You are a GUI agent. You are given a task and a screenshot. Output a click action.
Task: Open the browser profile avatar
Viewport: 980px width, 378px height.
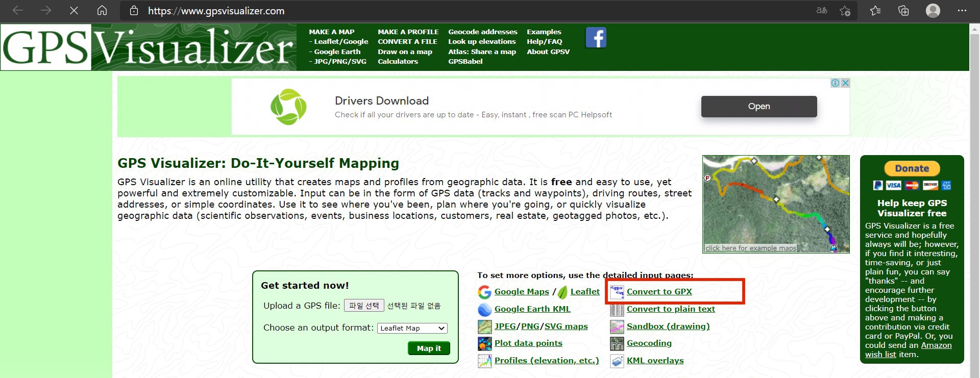click(x=933, y=11)
